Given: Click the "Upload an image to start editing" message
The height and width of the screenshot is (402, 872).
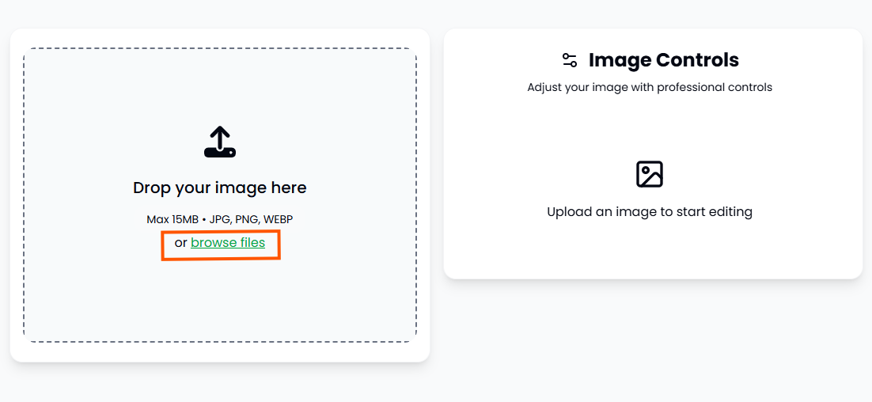Looking at the screenshot, I should pyautogui.click(x=649, y=212).
